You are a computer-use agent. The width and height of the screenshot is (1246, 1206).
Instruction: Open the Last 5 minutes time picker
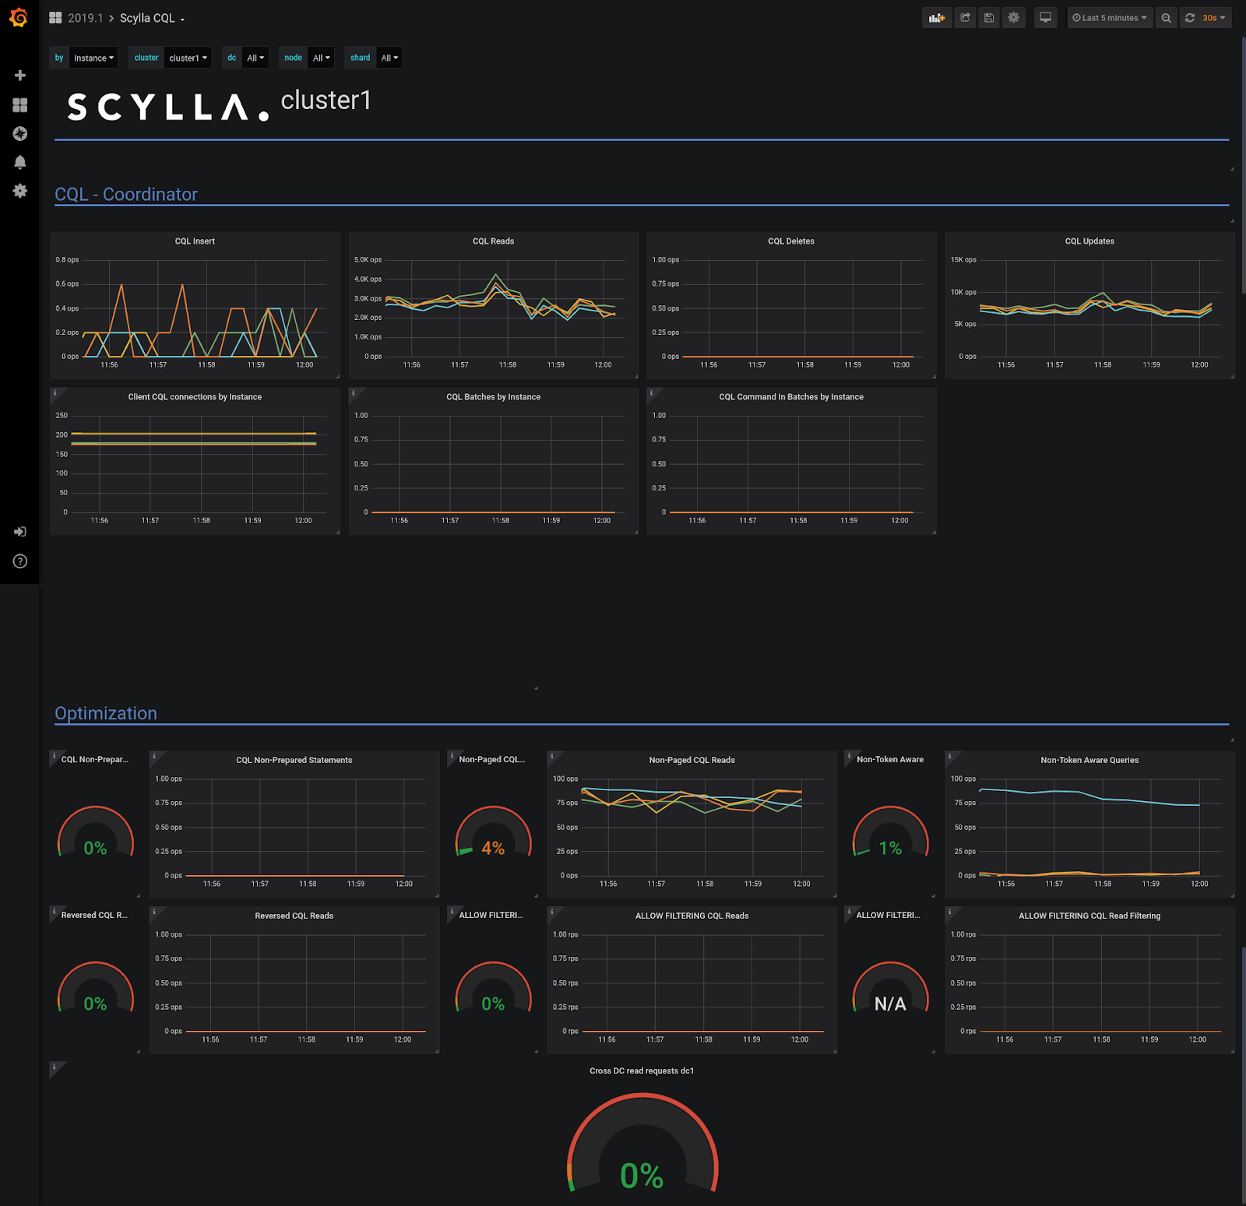click(1110, 18)
